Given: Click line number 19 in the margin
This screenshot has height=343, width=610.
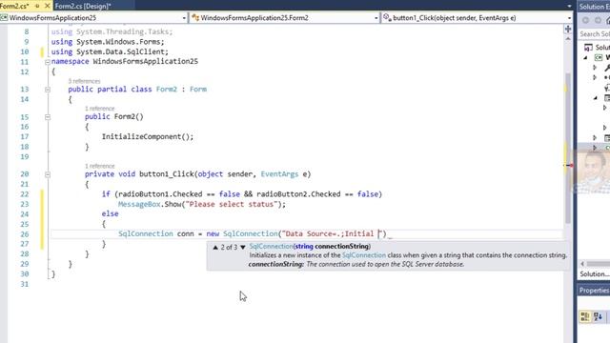Looking at the screenshot, I should tap(24, 156).
